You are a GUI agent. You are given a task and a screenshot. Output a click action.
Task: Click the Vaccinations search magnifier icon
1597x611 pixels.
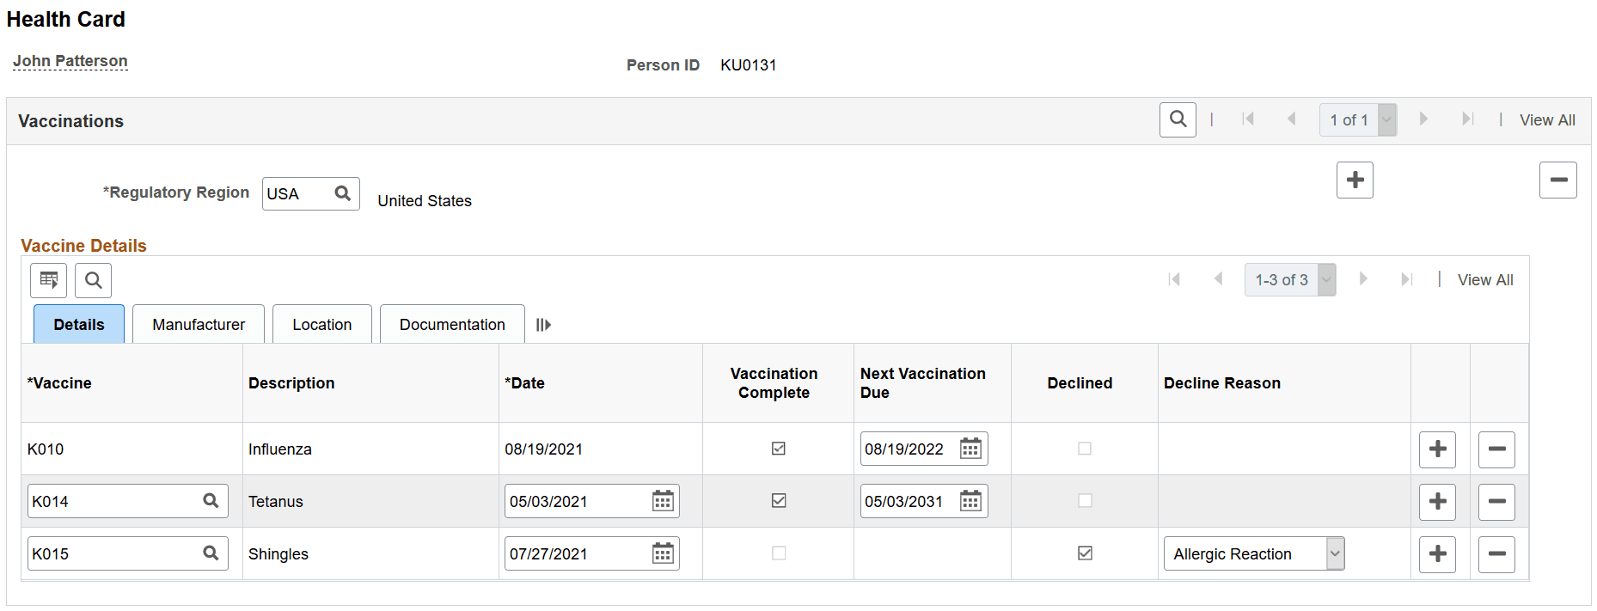click(x=1178, y=119)
